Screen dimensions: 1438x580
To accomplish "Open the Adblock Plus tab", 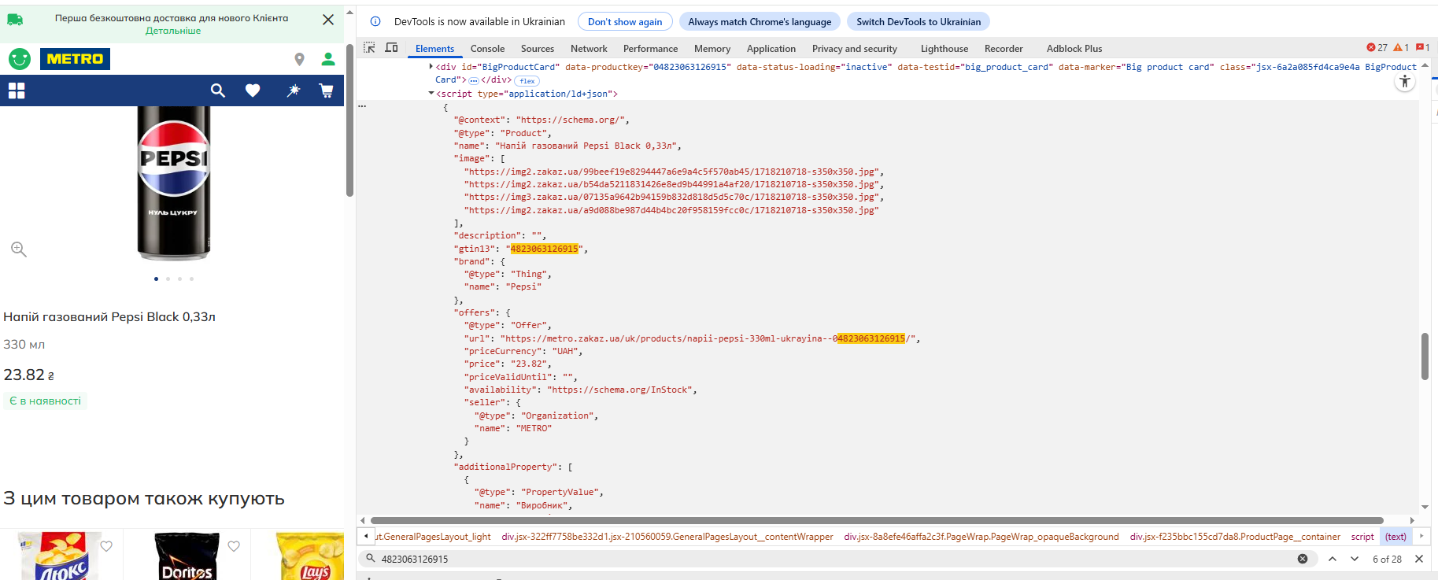I will 1074,48.
